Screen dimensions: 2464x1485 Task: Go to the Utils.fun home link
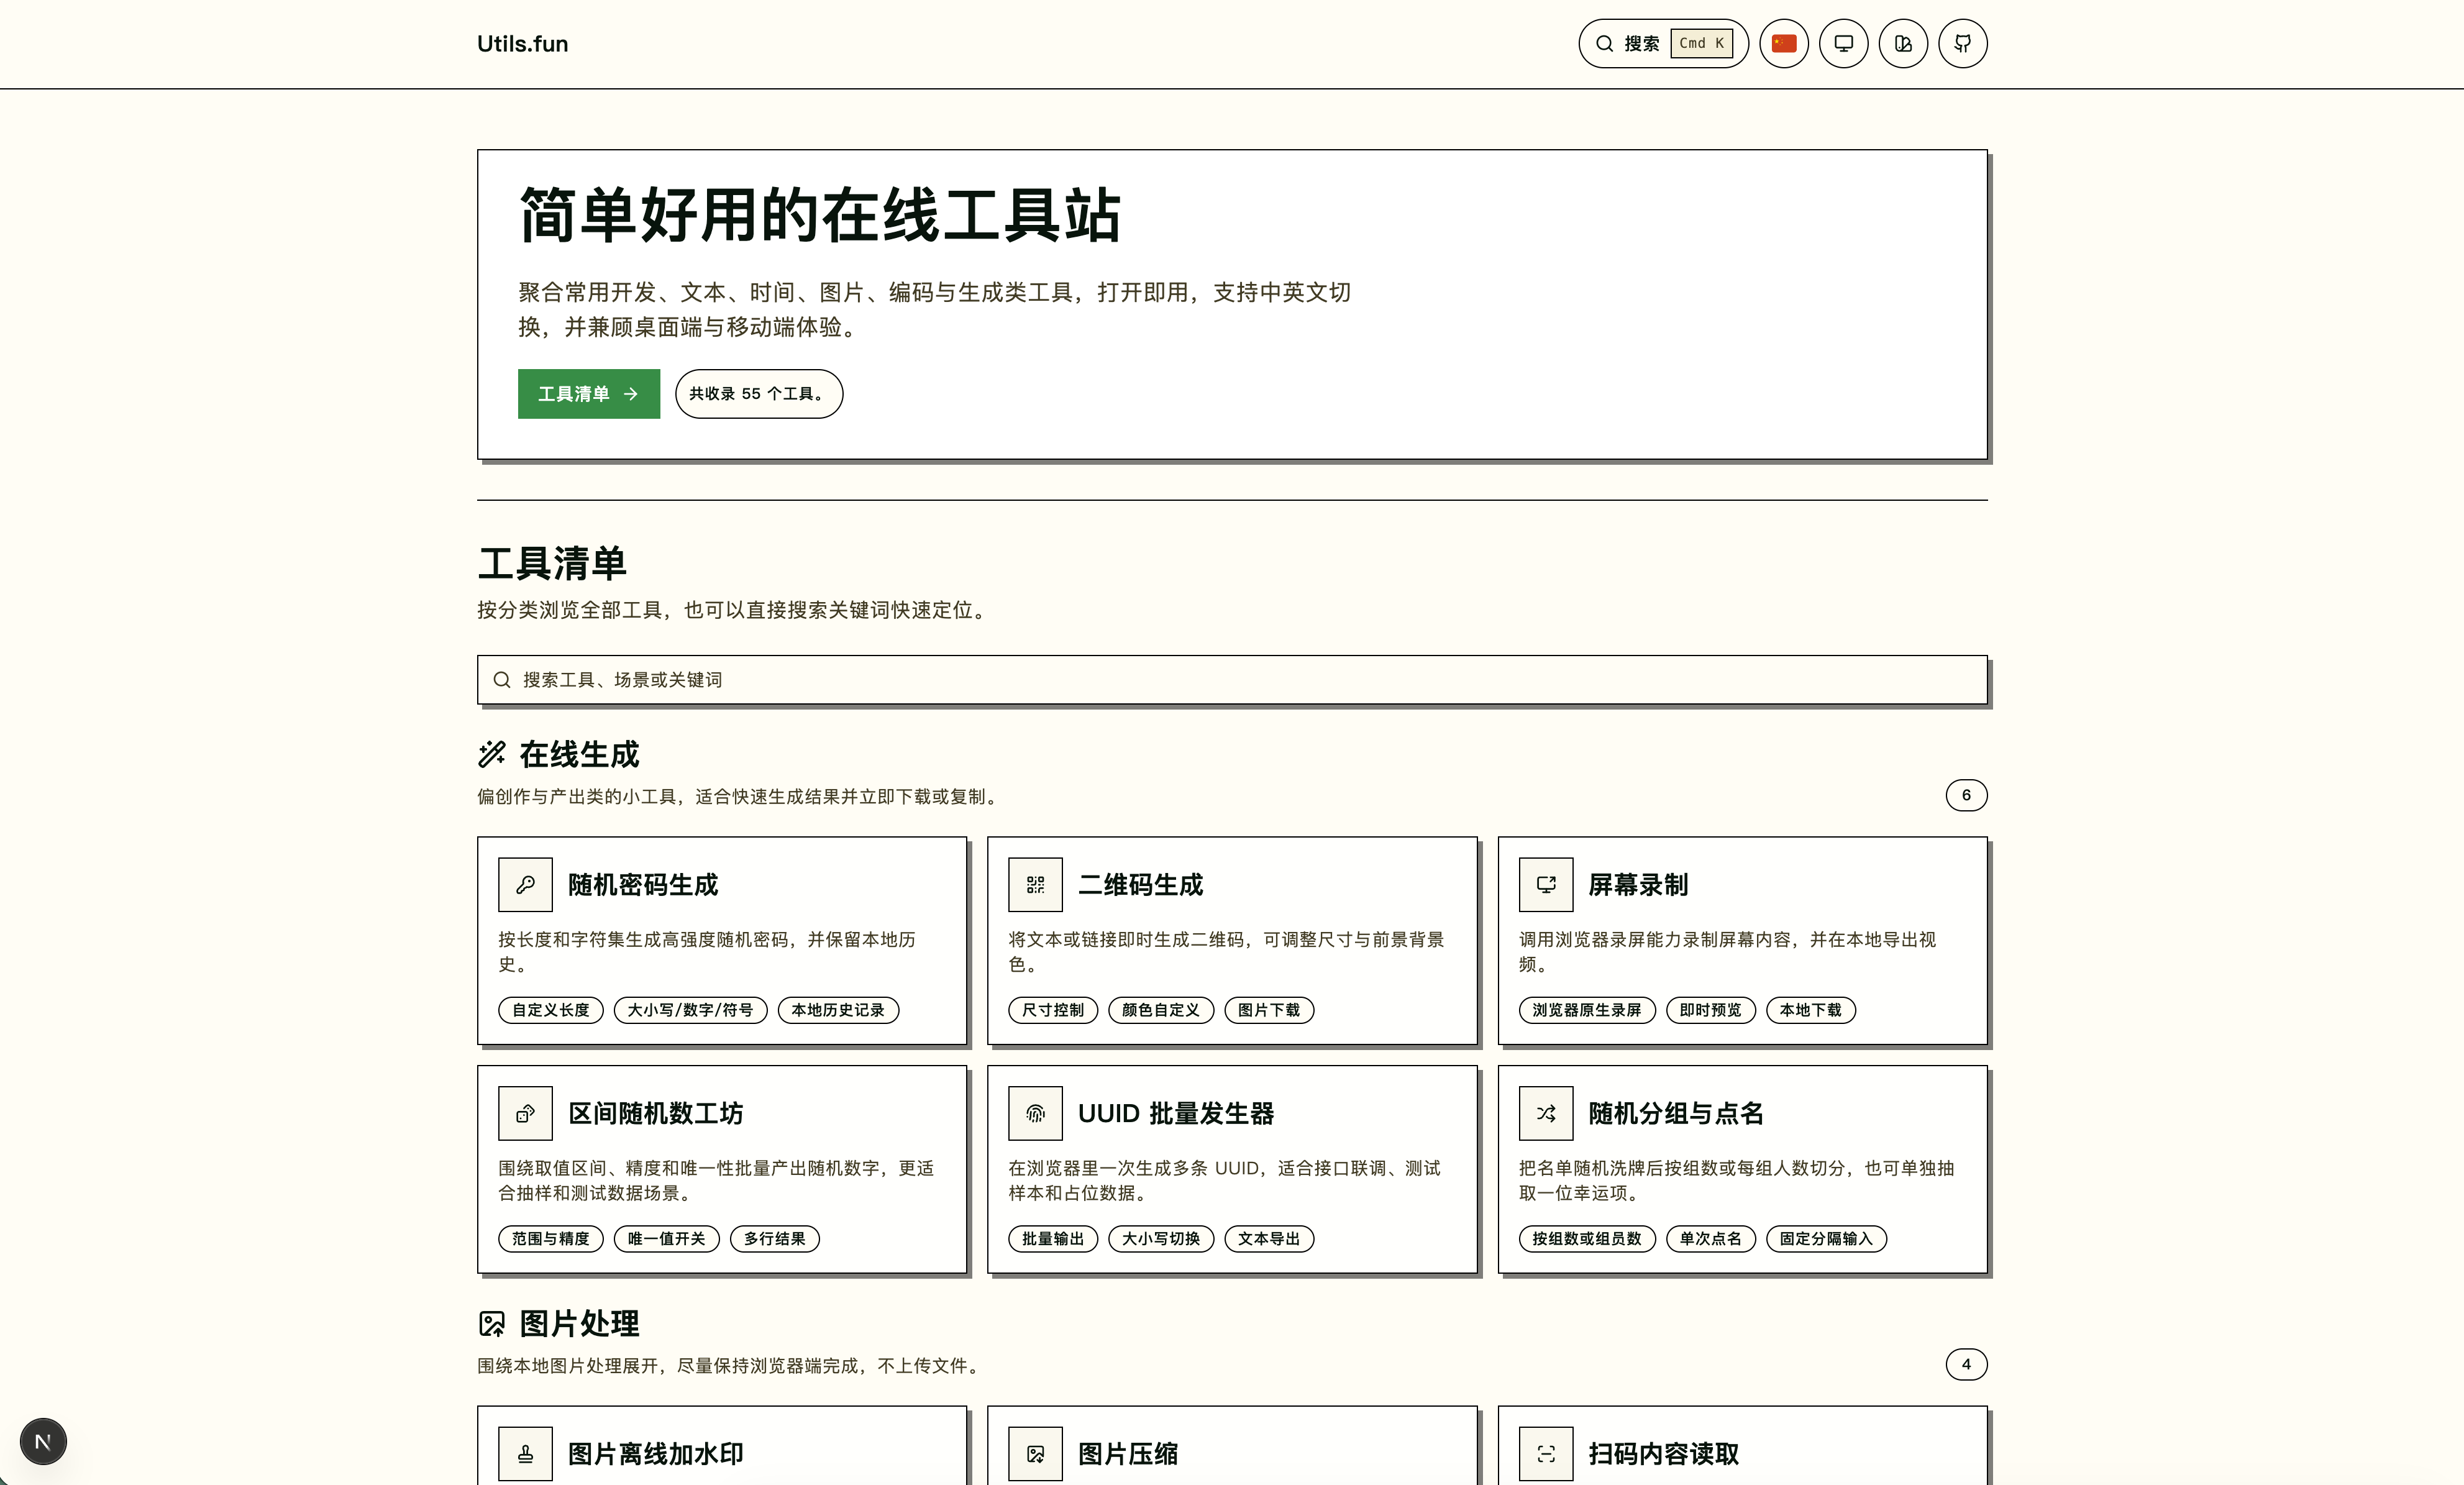(x=522, y=43)
